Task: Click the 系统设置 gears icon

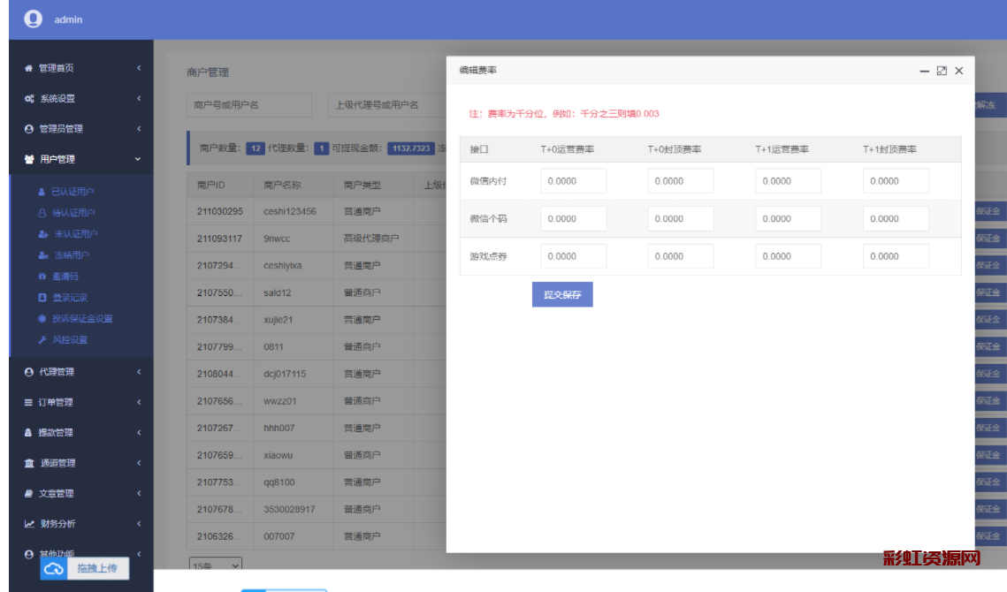Action: click(29, 99)
